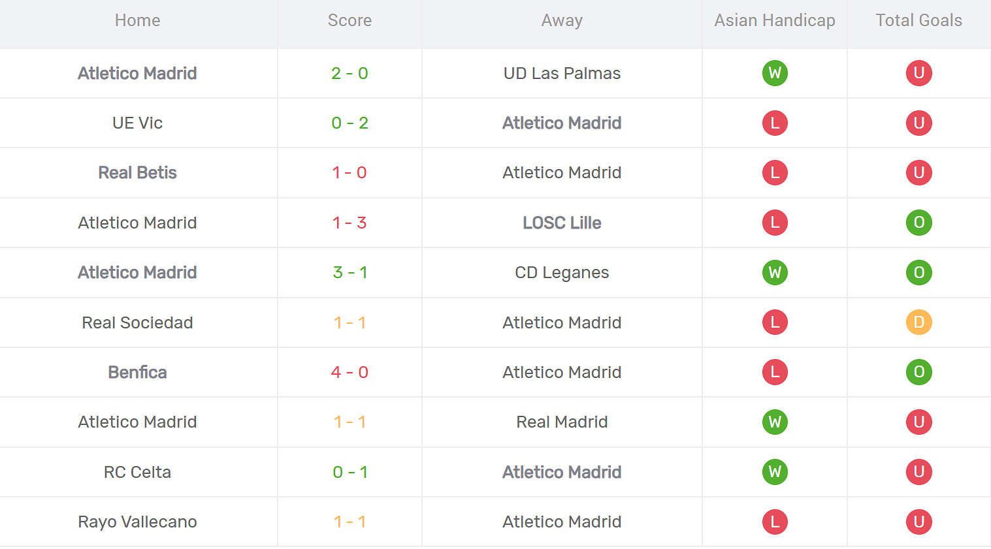Click the Real Sociedad home team name
991x549 pixels.
[x=137, y=322]
